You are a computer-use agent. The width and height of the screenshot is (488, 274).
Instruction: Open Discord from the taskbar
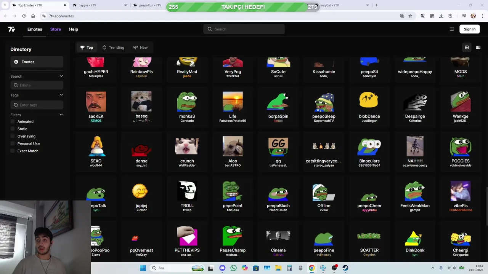point(222,268)
